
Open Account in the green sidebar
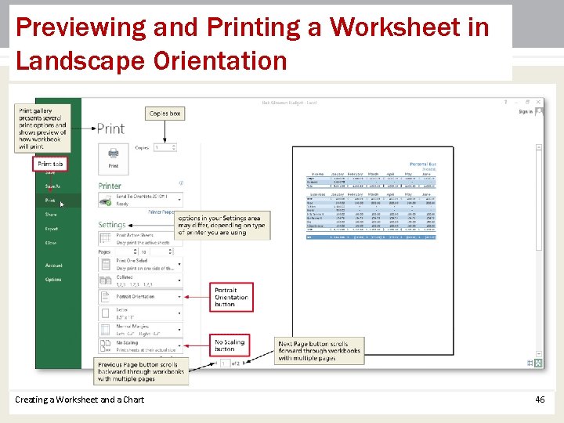coord(53,266)
